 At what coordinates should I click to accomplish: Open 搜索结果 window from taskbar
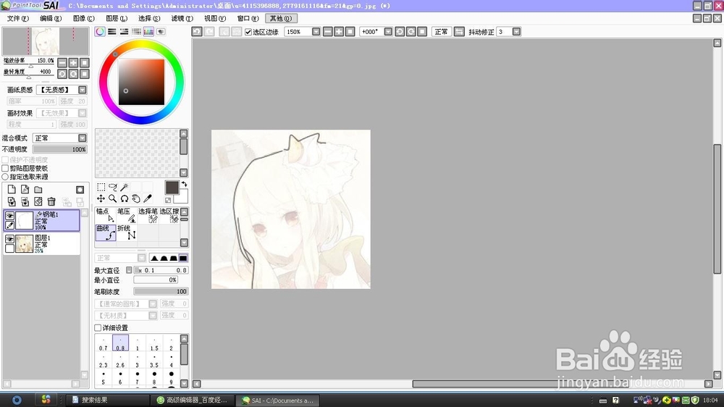(108, 400)
